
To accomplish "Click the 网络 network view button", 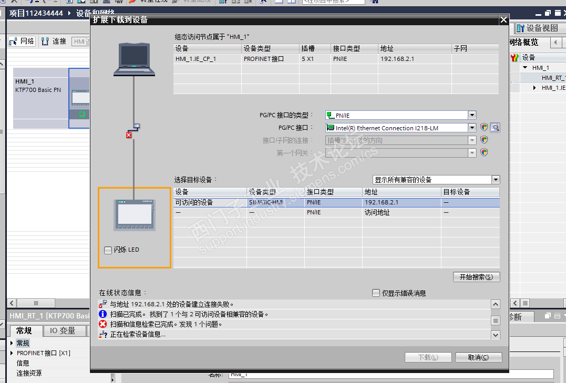I will click(x=22, y=41).
